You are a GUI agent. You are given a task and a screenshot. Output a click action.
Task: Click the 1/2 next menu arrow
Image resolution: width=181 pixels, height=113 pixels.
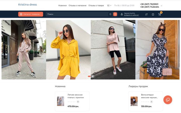pyautogui.click(x=111, y=6)
